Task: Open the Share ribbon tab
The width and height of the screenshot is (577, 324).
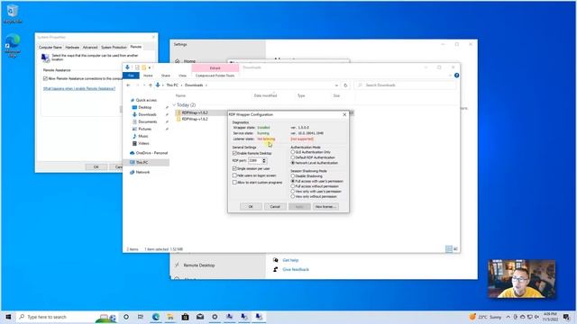Action: coord(166,76)
